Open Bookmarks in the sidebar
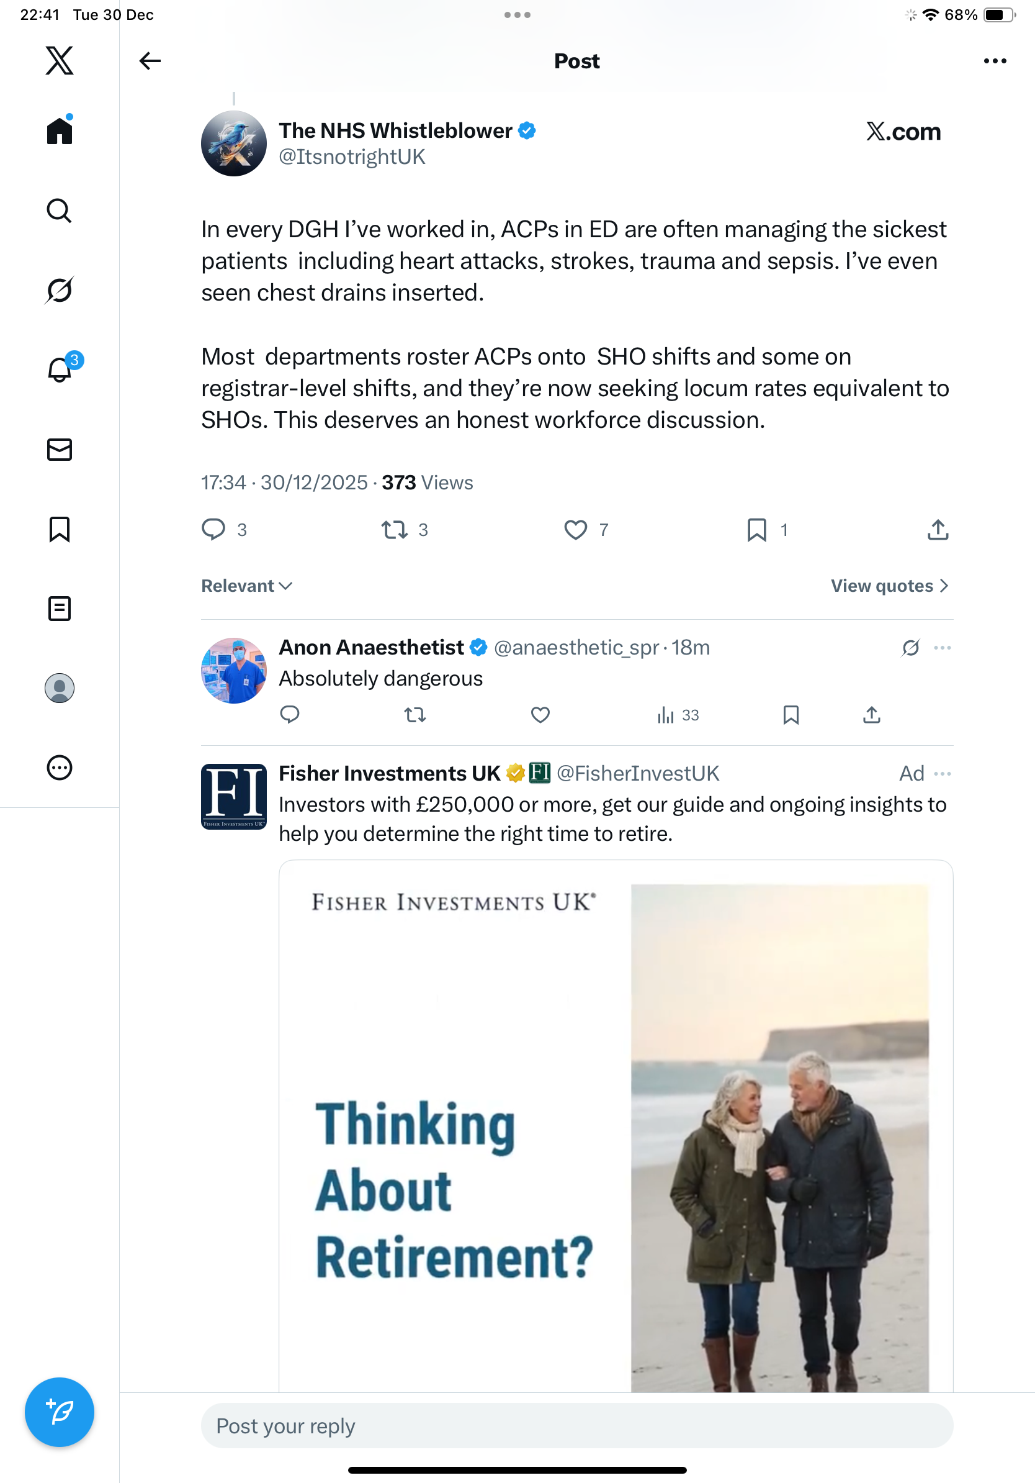Screen dimensions: 1035x1483 tap(60, 529)
